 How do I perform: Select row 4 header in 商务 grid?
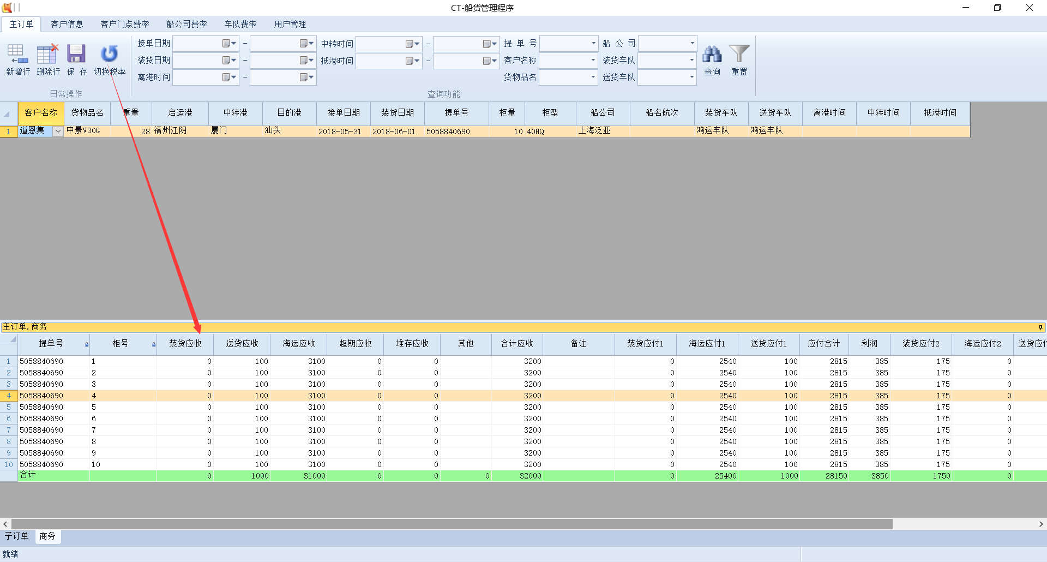click(x=9, y=396)
